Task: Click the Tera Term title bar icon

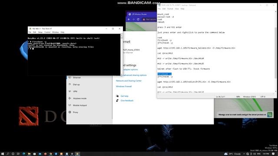Action: pos(30,29)
